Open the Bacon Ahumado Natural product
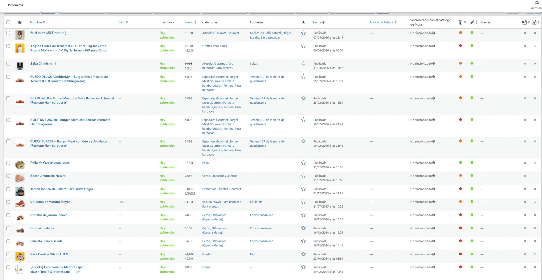542x280 pixels. point(48,176)
